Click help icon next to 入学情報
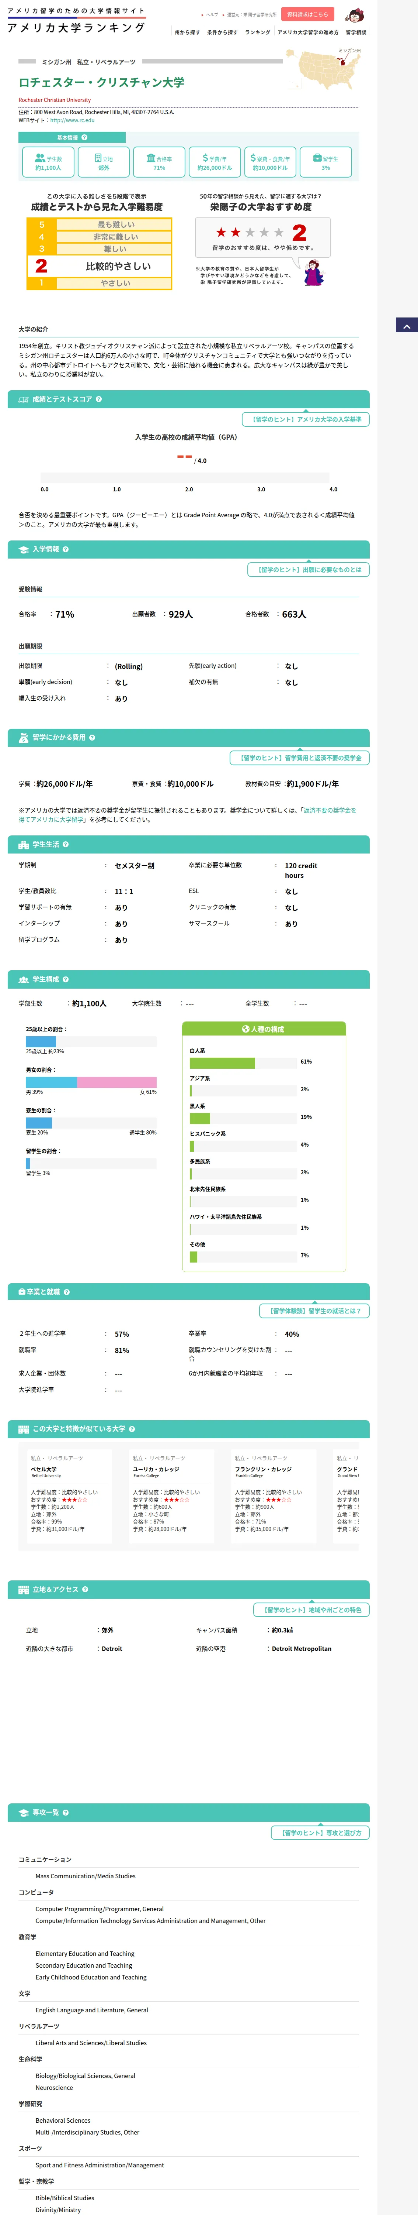 (x=65, y=549)
